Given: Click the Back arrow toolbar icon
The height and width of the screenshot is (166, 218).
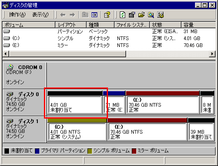Looking at the screenshot, I should coord(63,15).
